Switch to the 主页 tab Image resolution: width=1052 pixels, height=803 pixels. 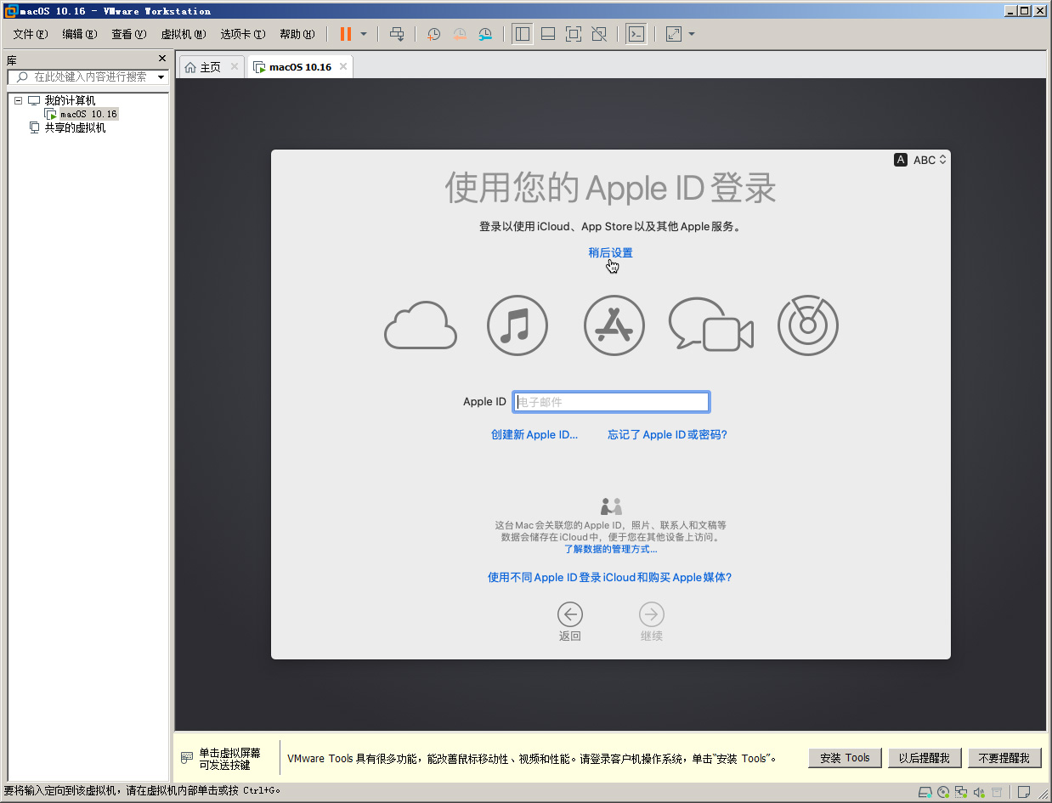(210, 67)
